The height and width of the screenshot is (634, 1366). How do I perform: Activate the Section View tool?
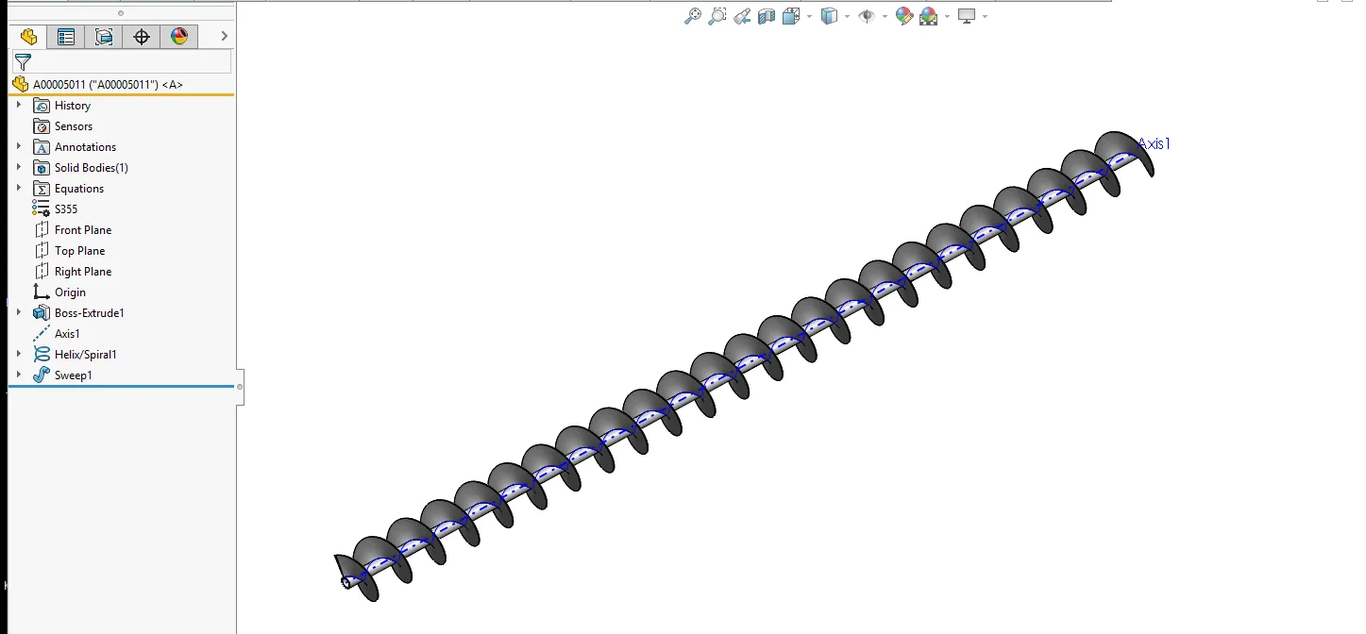click(767, 16)
